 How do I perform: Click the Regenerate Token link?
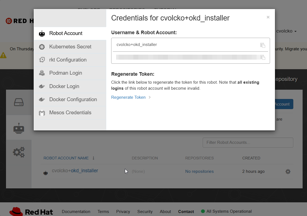pyautogui.click(x=128, y=97)
